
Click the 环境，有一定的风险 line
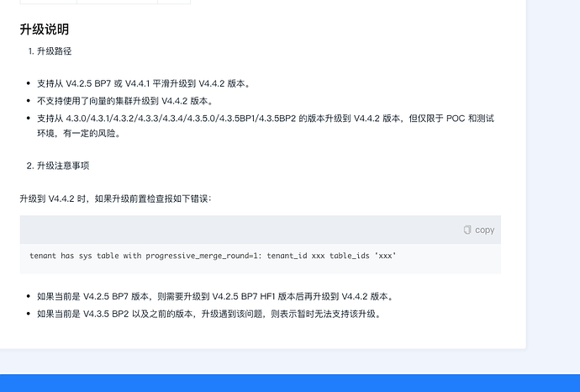79,133
